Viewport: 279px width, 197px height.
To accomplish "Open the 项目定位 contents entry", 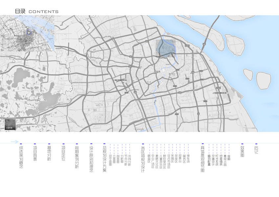I will click(x=63, y=153).
